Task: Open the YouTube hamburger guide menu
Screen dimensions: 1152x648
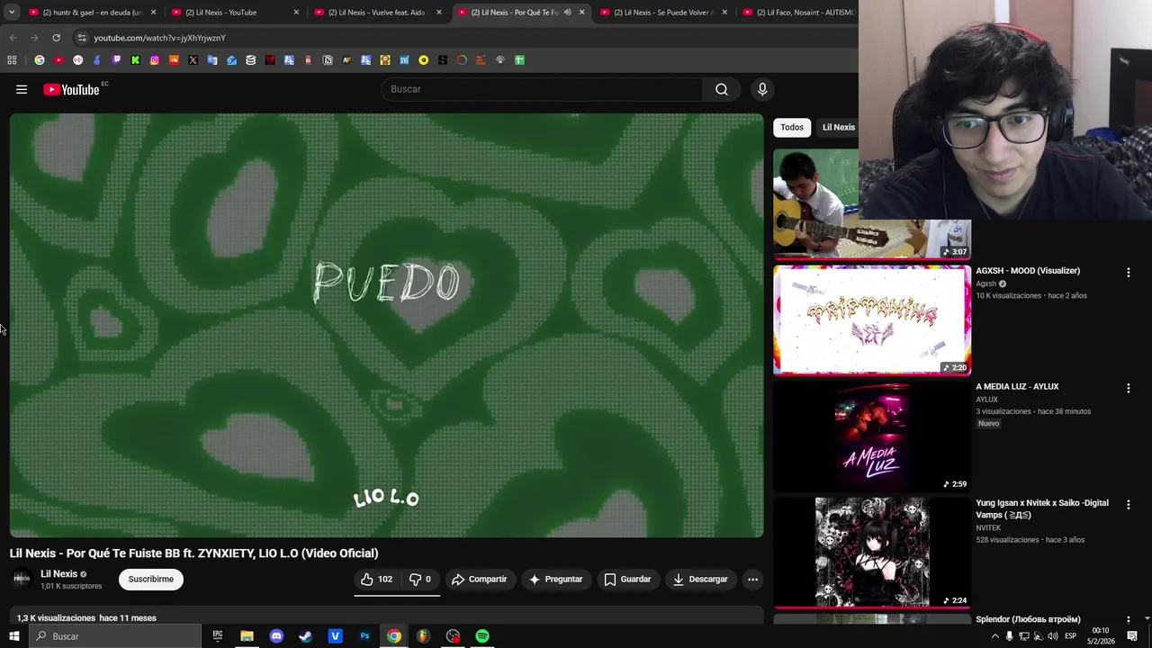Action: click(x=22, y=89)
